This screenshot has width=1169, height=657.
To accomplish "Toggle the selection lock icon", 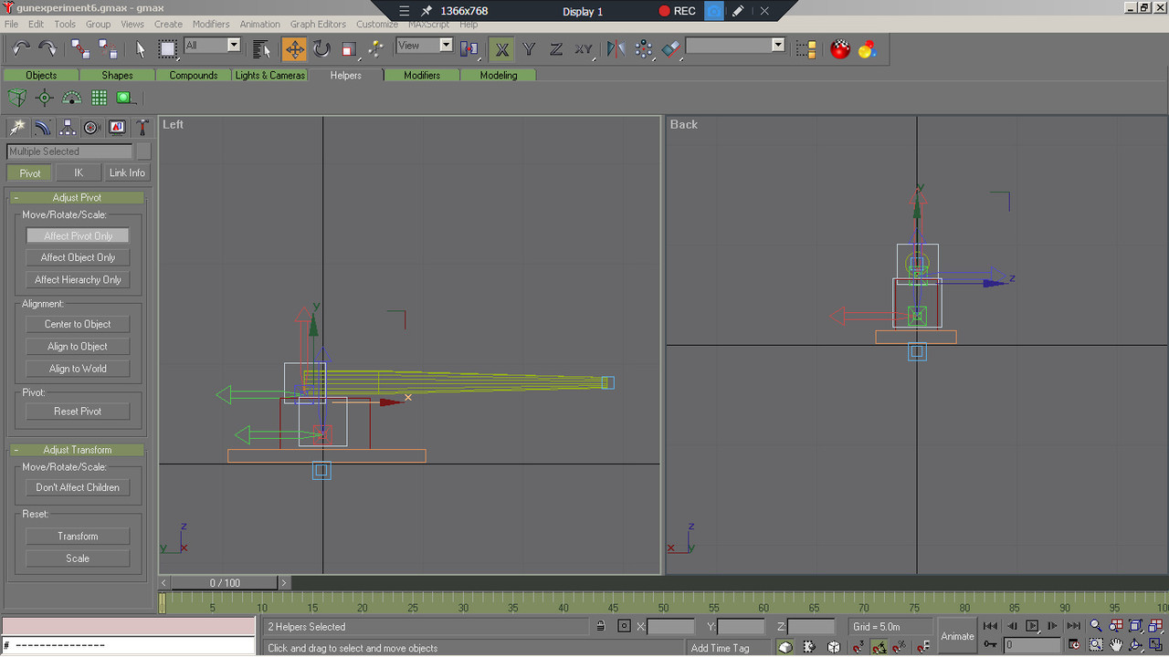I will point(600,627).
